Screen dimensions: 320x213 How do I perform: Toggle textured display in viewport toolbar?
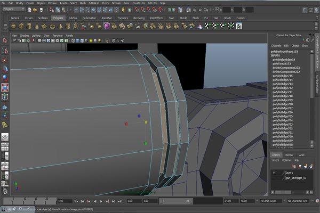[86, 40]
